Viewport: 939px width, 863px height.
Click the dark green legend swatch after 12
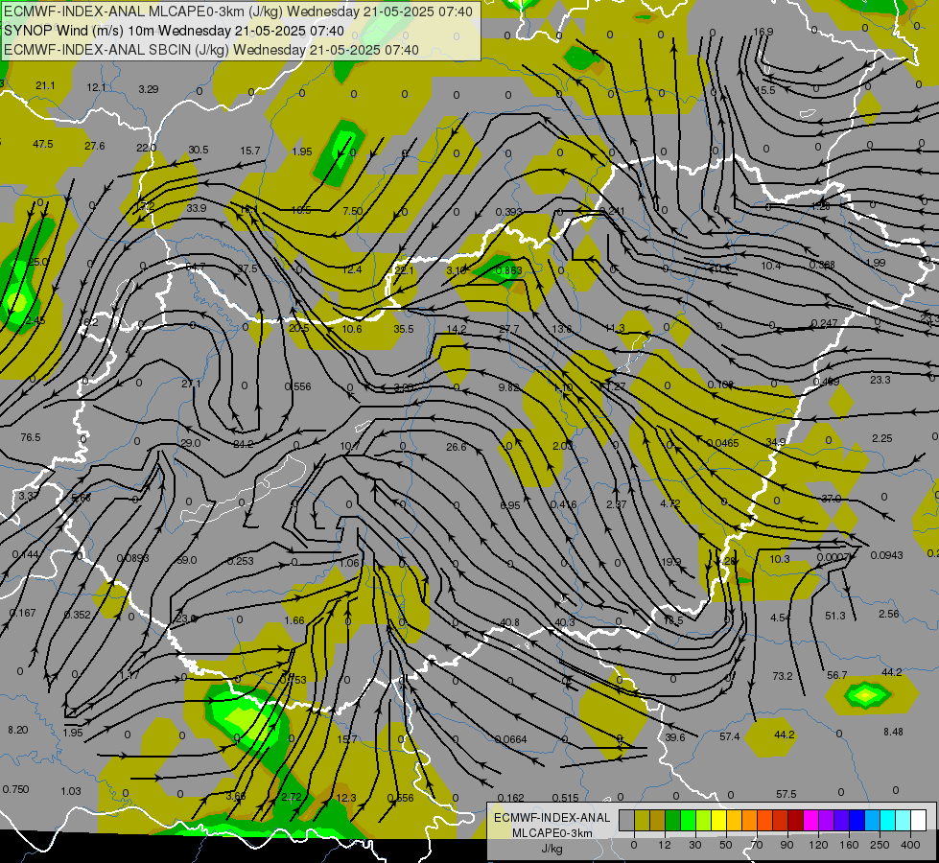click(672, 820)
